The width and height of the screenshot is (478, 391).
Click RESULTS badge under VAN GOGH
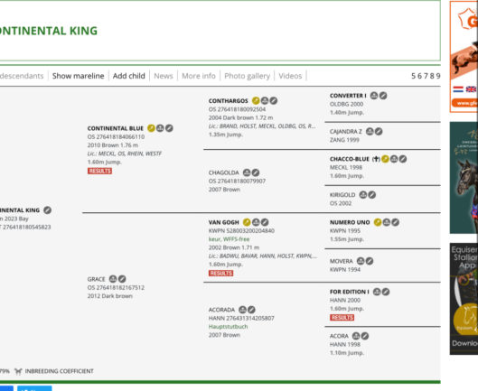coord(221,274)
